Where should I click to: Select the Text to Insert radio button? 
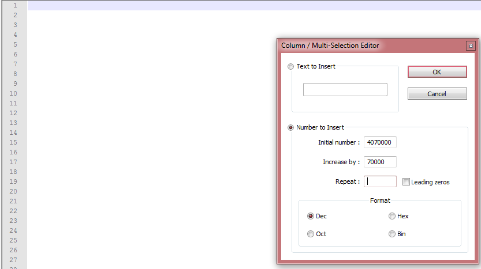pos(290,66)
